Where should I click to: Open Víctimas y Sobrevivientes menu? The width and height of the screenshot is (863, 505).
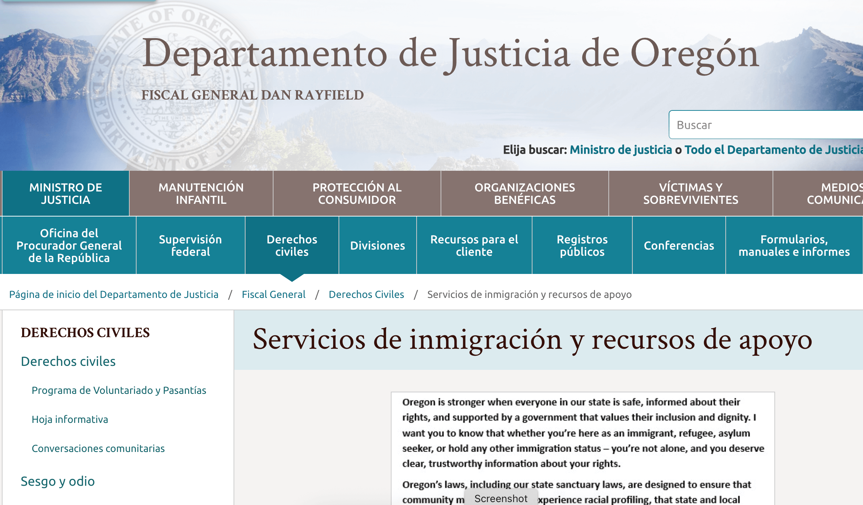(690, 193)
